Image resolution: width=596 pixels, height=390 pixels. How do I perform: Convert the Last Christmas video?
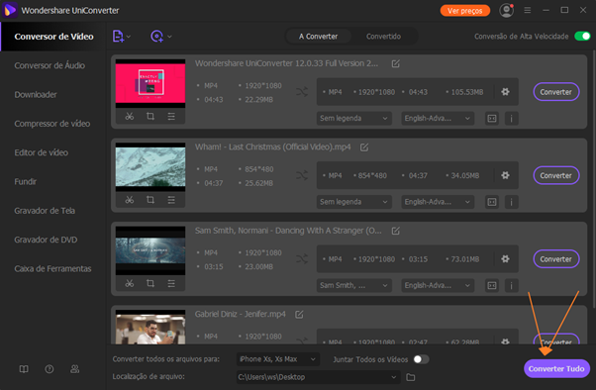tap(556, 175)
